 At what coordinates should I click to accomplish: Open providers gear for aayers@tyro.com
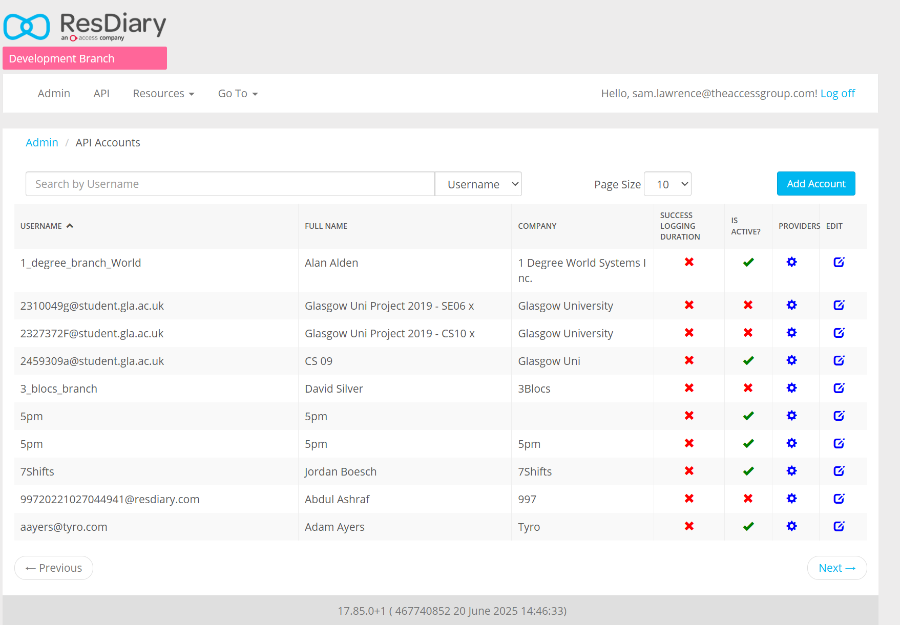click(791, 526)
